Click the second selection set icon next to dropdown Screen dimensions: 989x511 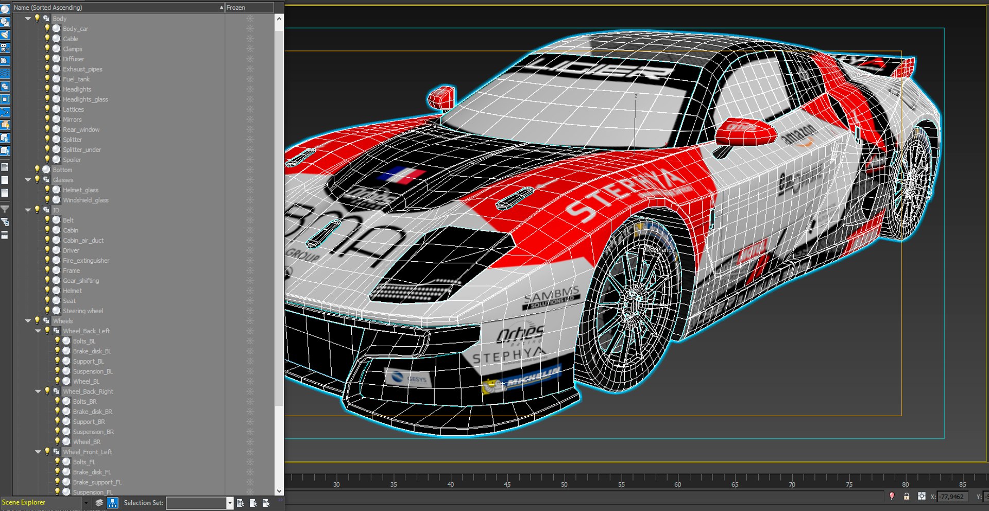[253, 503]
